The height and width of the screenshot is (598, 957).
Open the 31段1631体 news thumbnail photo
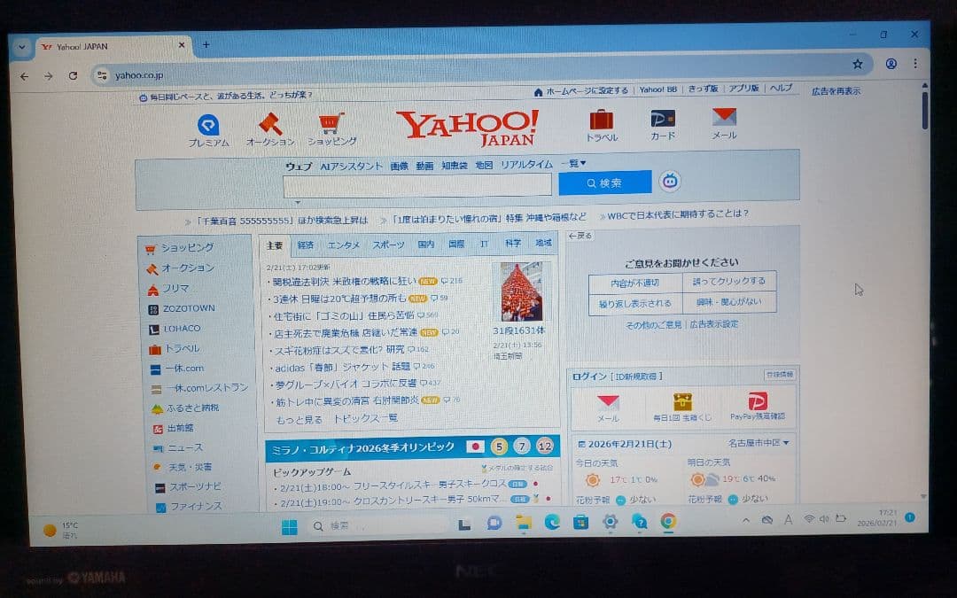521,291
